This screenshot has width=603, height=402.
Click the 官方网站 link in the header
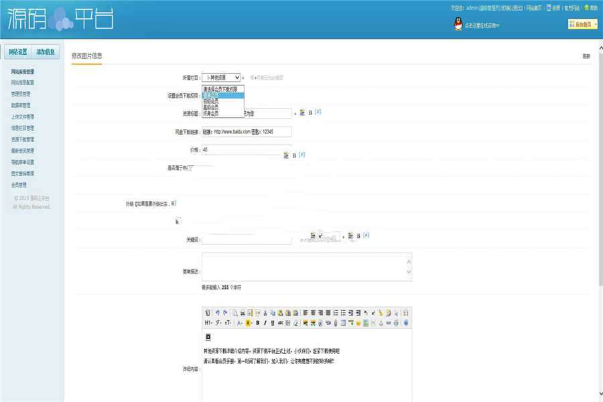coord(572,8)
